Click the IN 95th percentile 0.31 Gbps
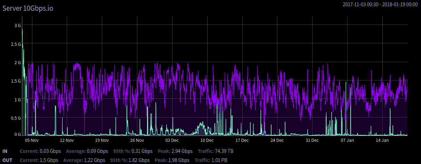The width and height of the screenshot is (421, 164). (142, 151)
